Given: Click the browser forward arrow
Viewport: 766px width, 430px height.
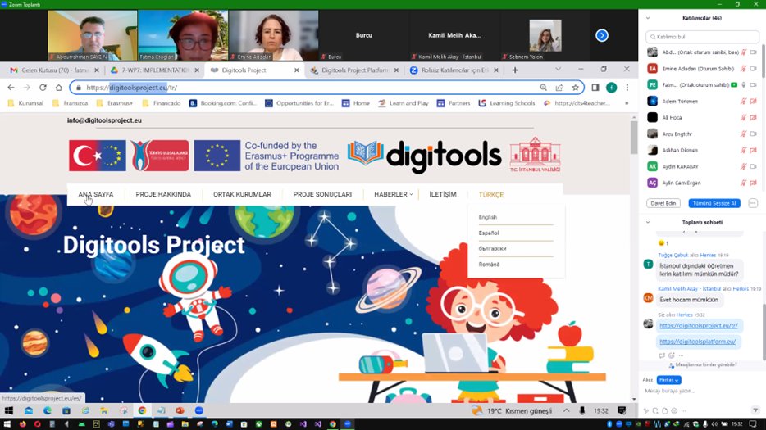Looking at the screenshot, I should click(27, 88).
